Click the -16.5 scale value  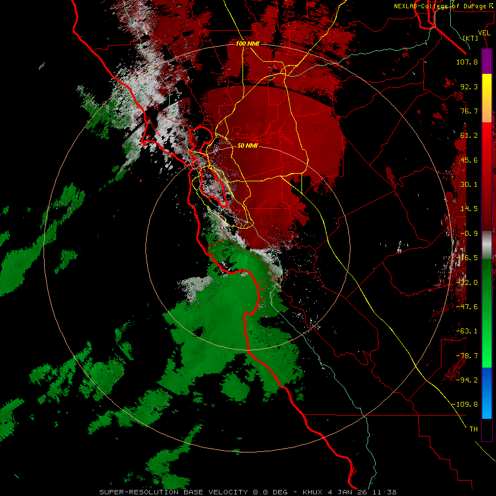point(467,258)
